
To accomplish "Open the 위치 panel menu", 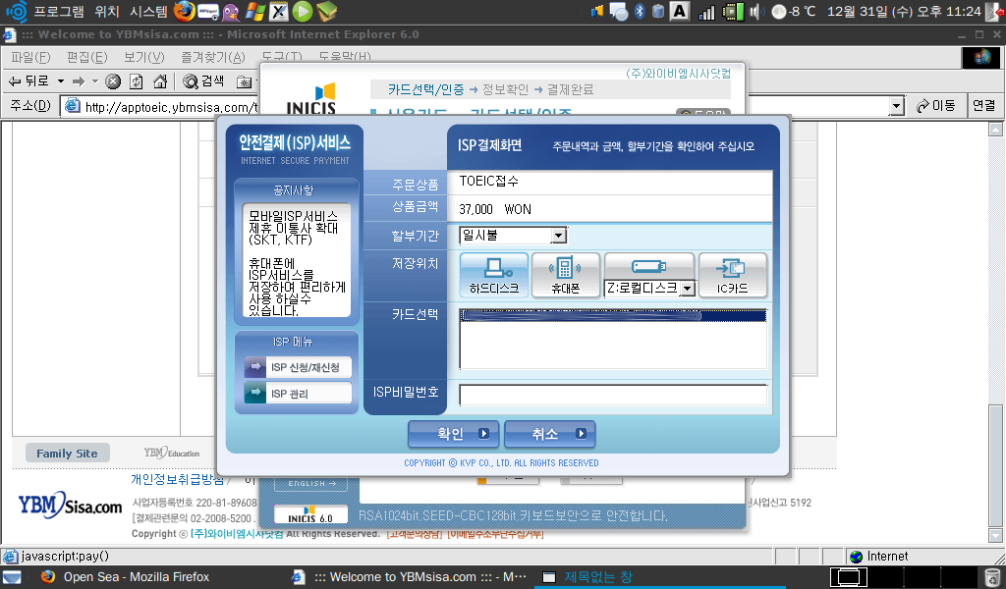I will (x=106, y=12).
